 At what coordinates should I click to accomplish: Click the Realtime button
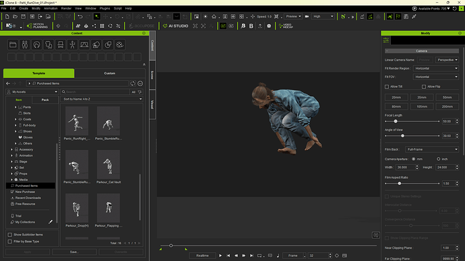[x=202, y=256]
